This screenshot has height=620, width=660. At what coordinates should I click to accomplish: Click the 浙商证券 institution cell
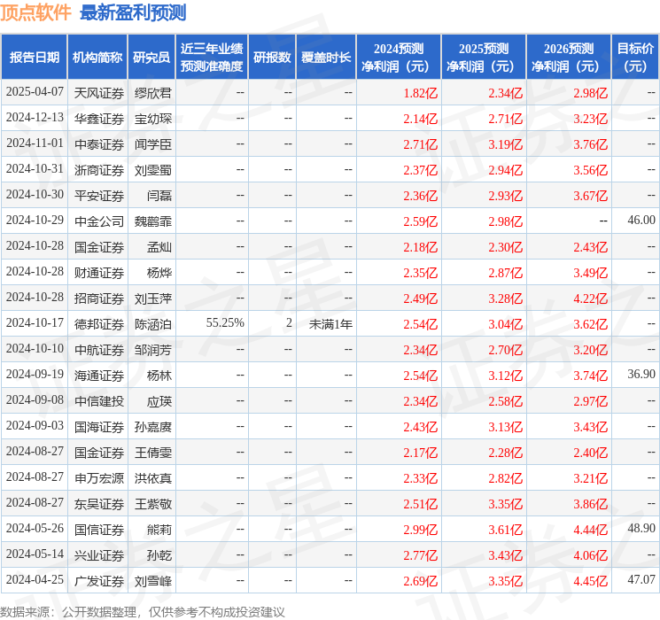coord(99,170)
